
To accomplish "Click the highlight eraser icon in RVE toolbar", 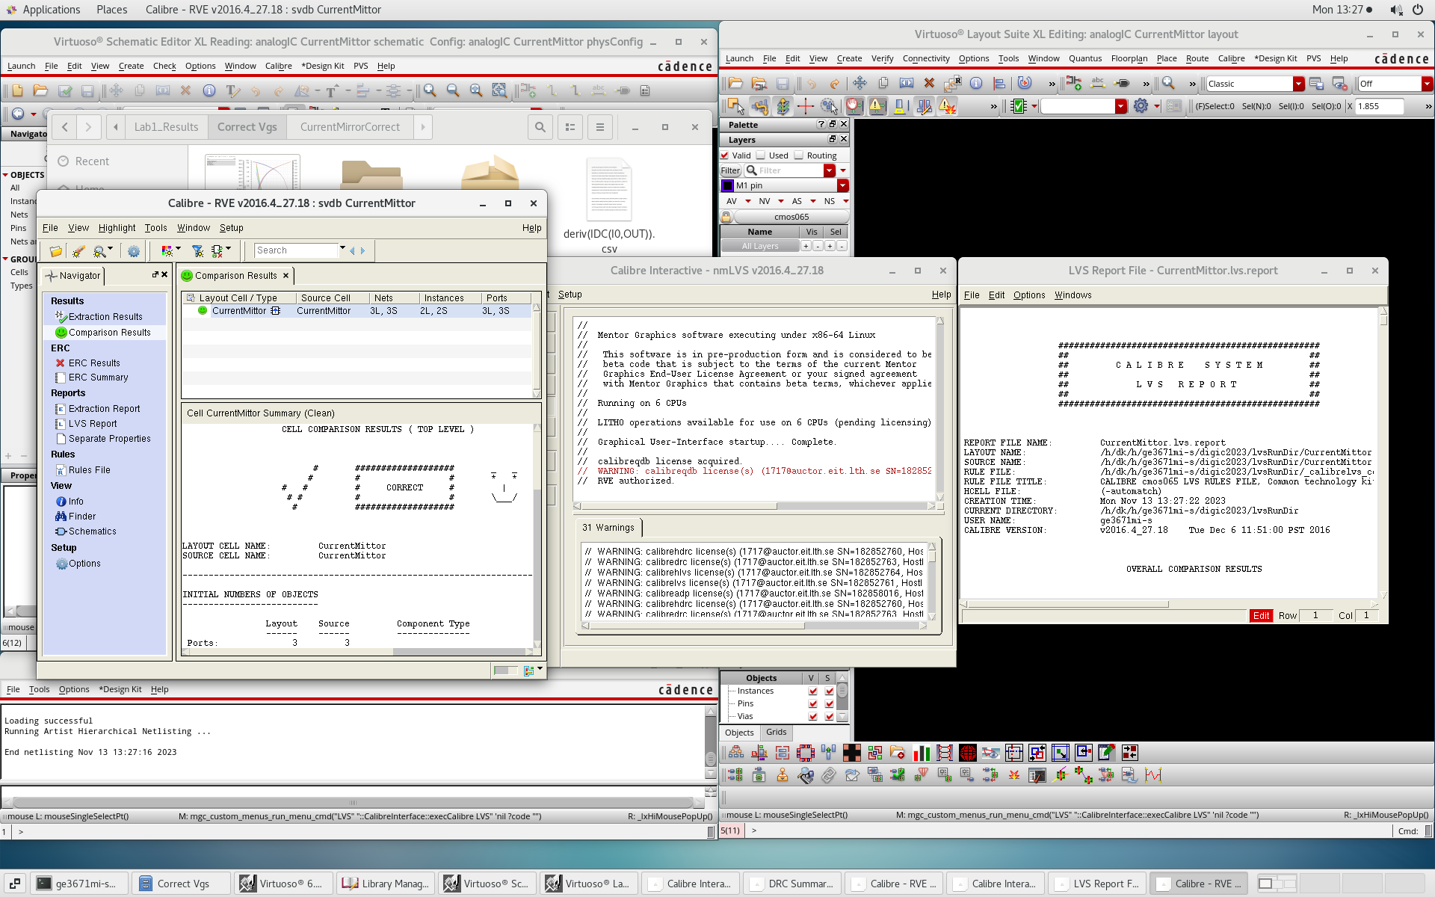I will point(78,251).
